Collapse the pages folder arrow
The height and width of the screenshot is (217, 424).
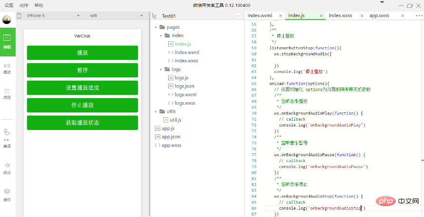tap(156, 27)
